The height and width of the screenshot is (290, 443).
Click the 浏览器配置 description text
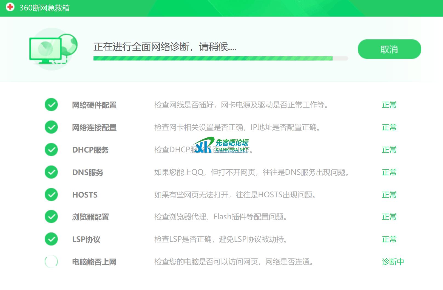click(221, 217)
